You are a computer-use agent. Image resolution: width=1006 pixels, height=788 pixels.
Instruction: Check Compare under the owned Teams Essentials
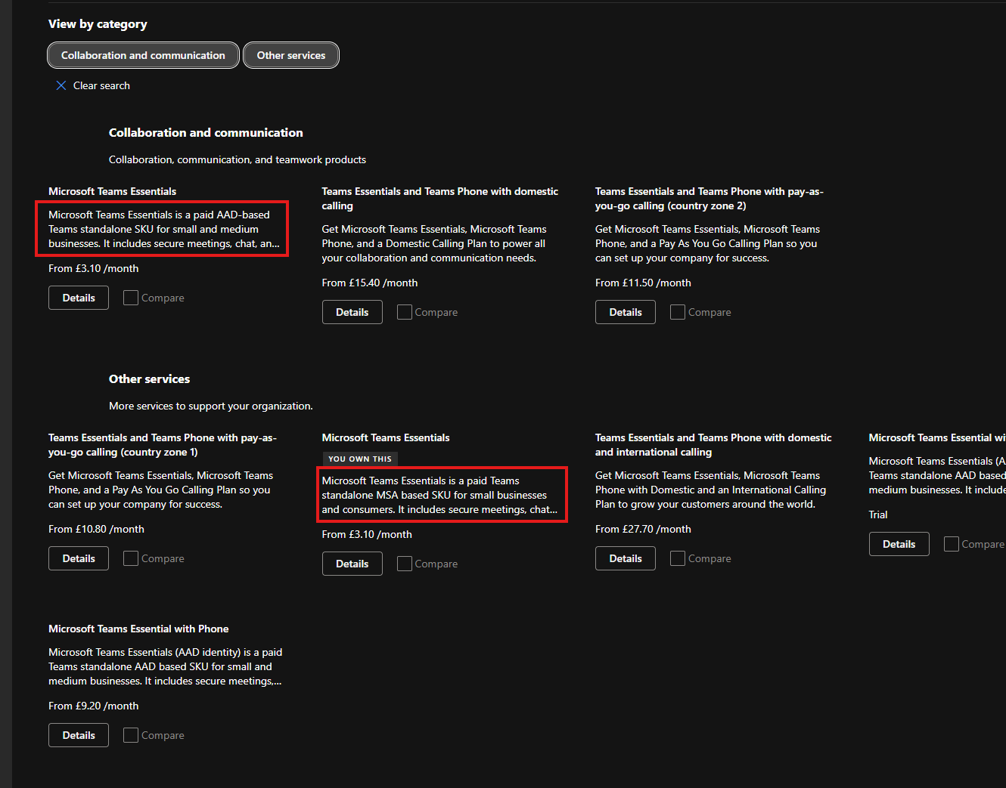[405, 564]
